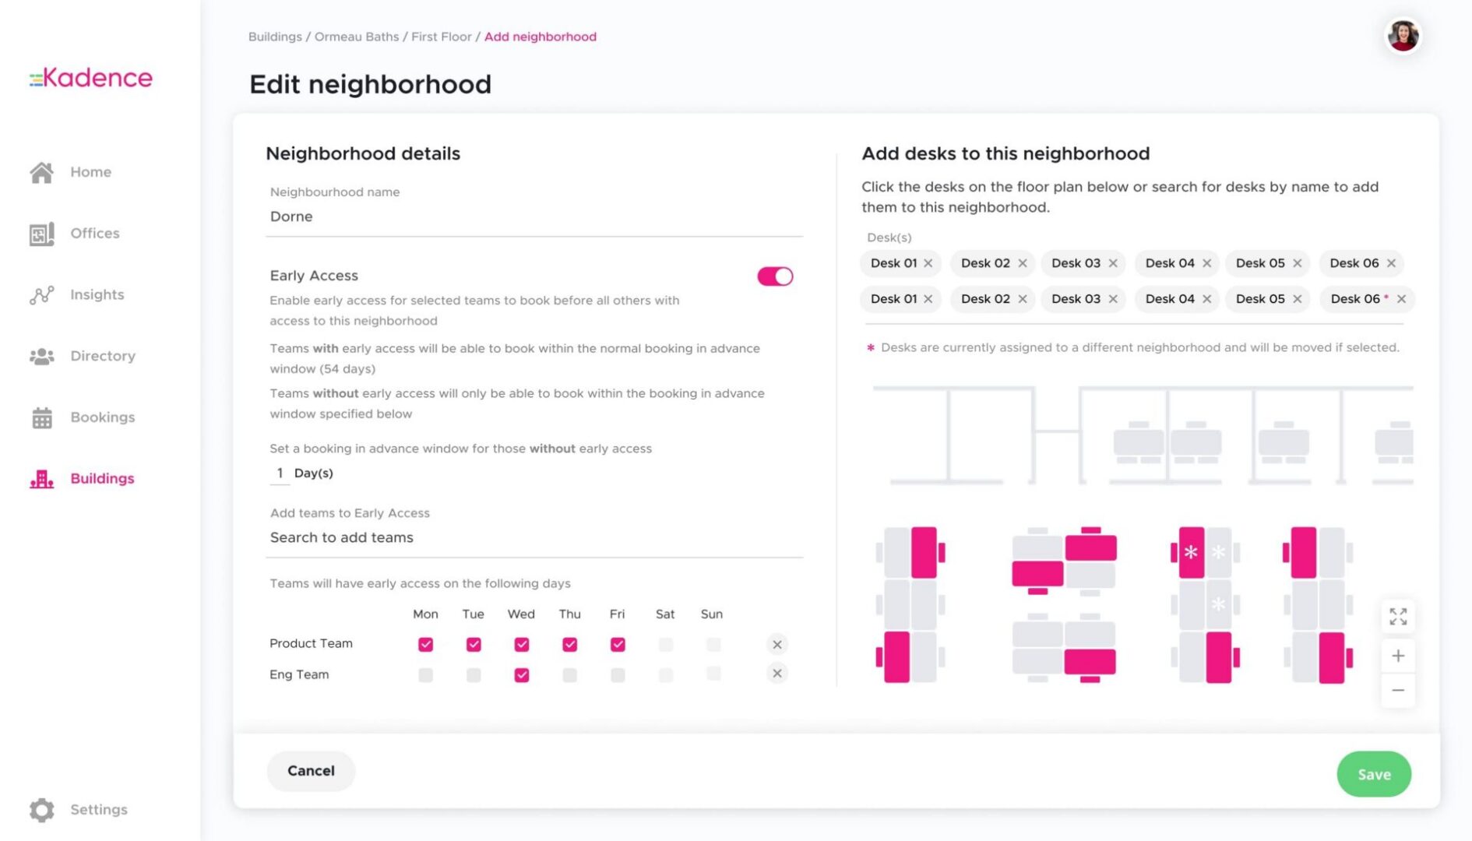
Task: Remove the asterisked Desk 06 chip
Action: (1401, 299)
